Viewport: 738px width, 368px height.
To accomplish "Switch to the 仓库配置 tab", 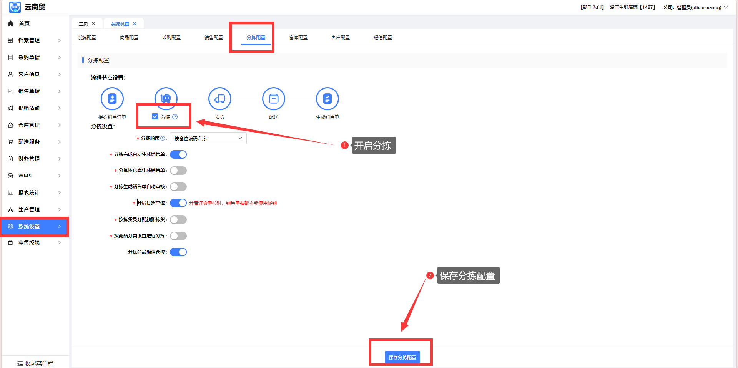I will (x=298, y=38).
